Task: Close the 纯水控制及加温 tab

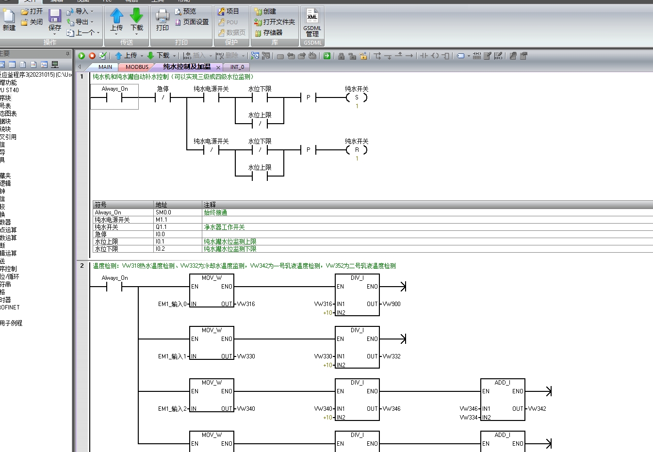Action: pyautogui.click(x=218, y=67)
